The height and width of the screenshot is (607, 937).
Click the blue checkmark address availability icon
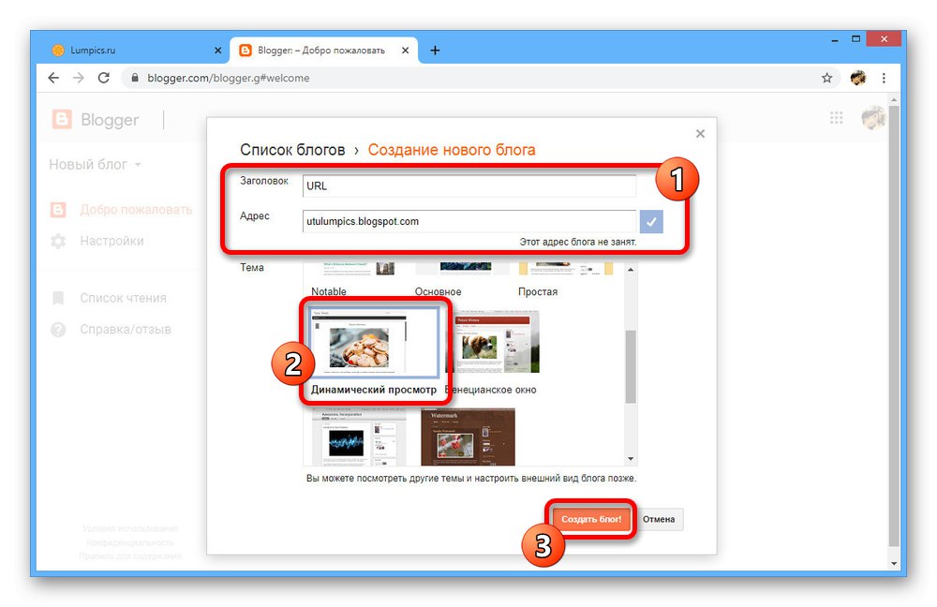tap(651, 222)
